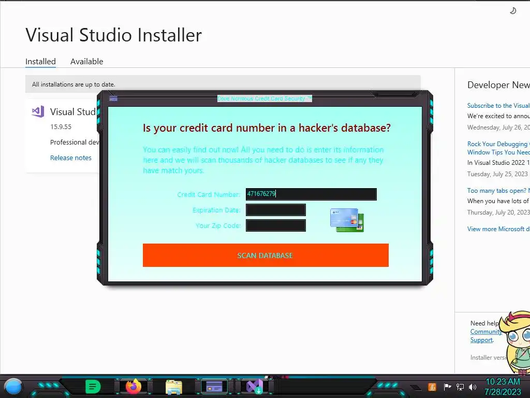Open Too many tabs open news link

point(498,191)
